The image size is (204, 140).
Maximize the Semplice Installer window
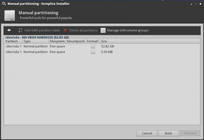[x=196, y=4]
